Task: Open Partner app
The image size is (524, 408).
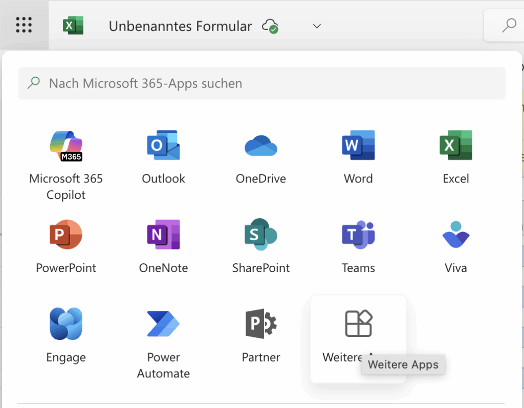Action: pyautogui.click(x=261, y=336)
